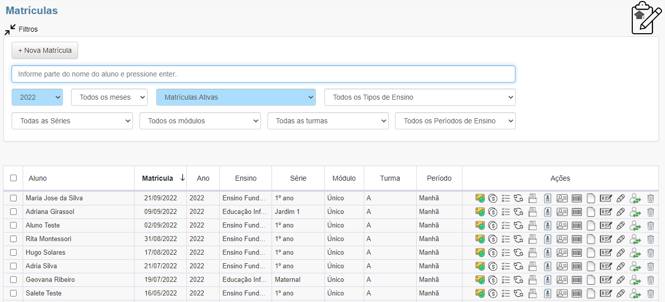Expand Todos os Tipos de Ensino dropdown
The height and width of the screenshot is (302, 665).
coord(420,97)
